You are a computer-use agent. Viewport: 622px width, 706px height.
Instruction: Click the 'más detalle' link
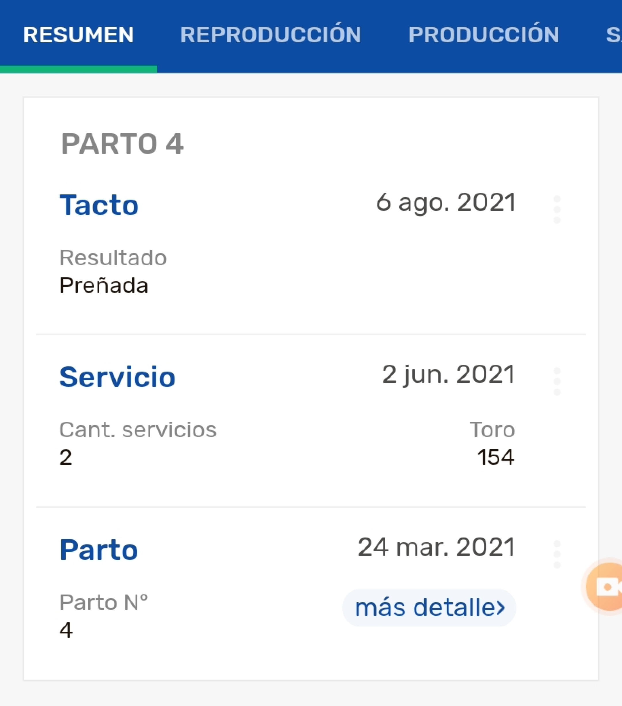429,607
